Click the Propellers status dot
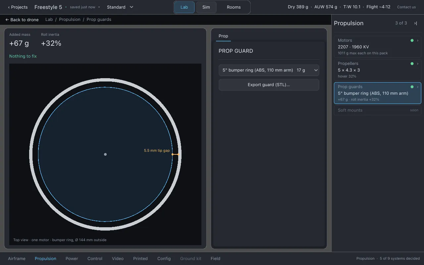424x265 pixels. pyautogui.click(x=412, y=64)
